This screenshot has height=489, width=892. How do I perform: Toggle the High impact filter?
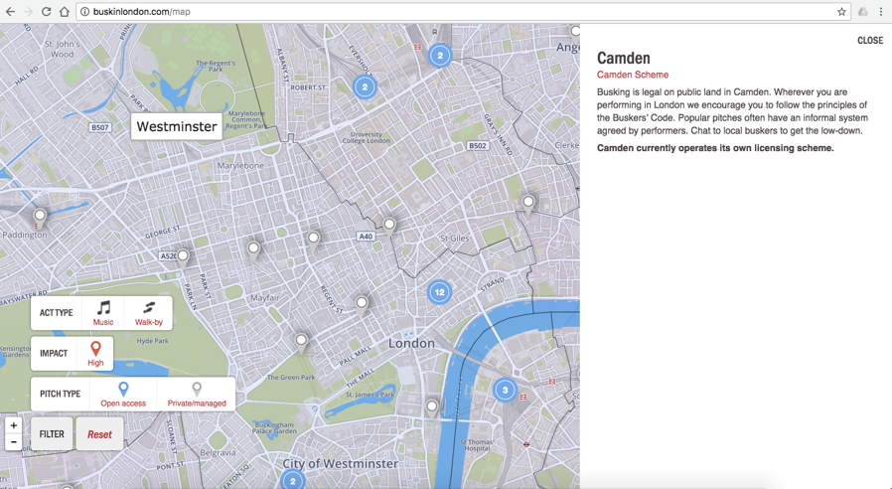(x=95, y=353)
